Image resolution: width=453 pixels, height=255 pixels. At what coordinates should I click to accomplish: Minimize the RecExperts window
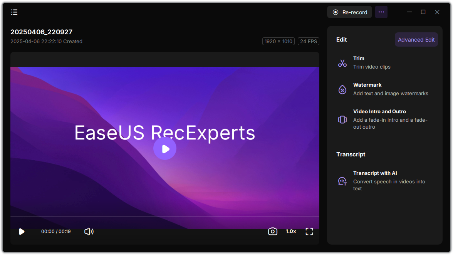pos(409,12)
